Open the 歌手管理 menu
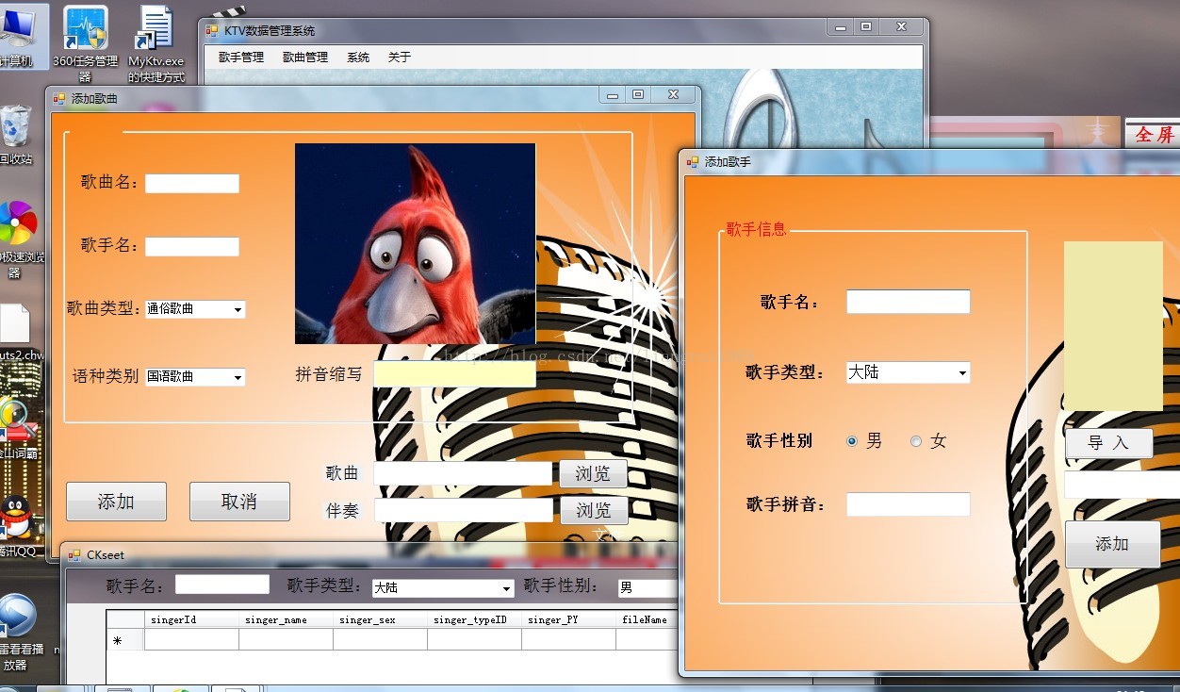This screenshot has height=692, width=1180. point(241,58)
